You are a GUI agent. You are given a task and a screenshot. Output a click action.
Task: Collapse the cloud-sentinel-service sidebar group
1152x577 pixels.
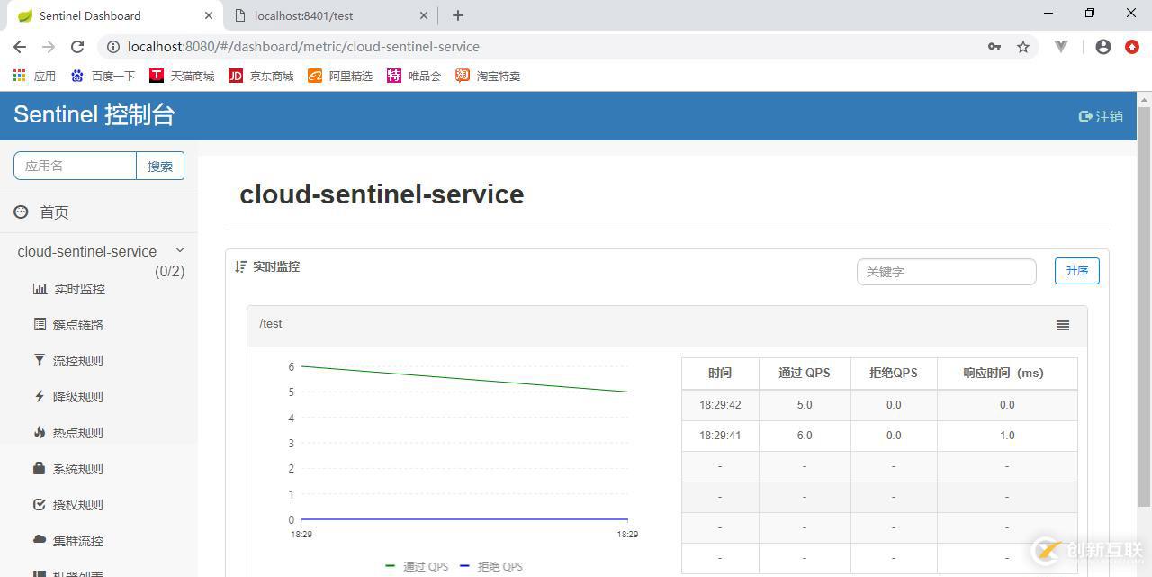tap(179, 250)
